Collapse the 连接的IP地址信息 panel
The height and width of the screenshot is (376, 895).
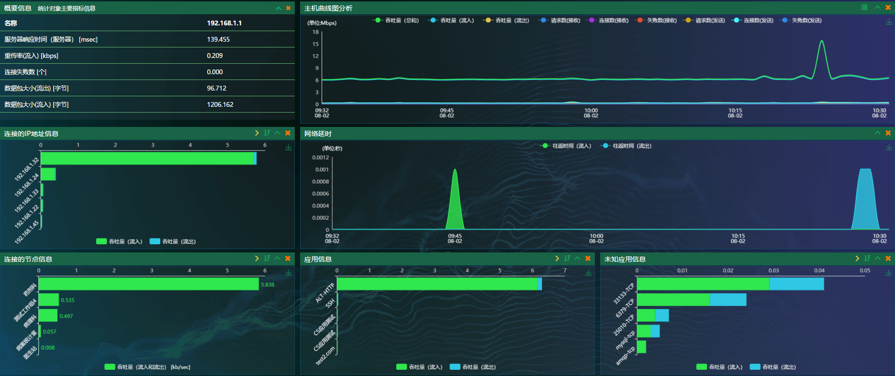(x=278, y=133)
